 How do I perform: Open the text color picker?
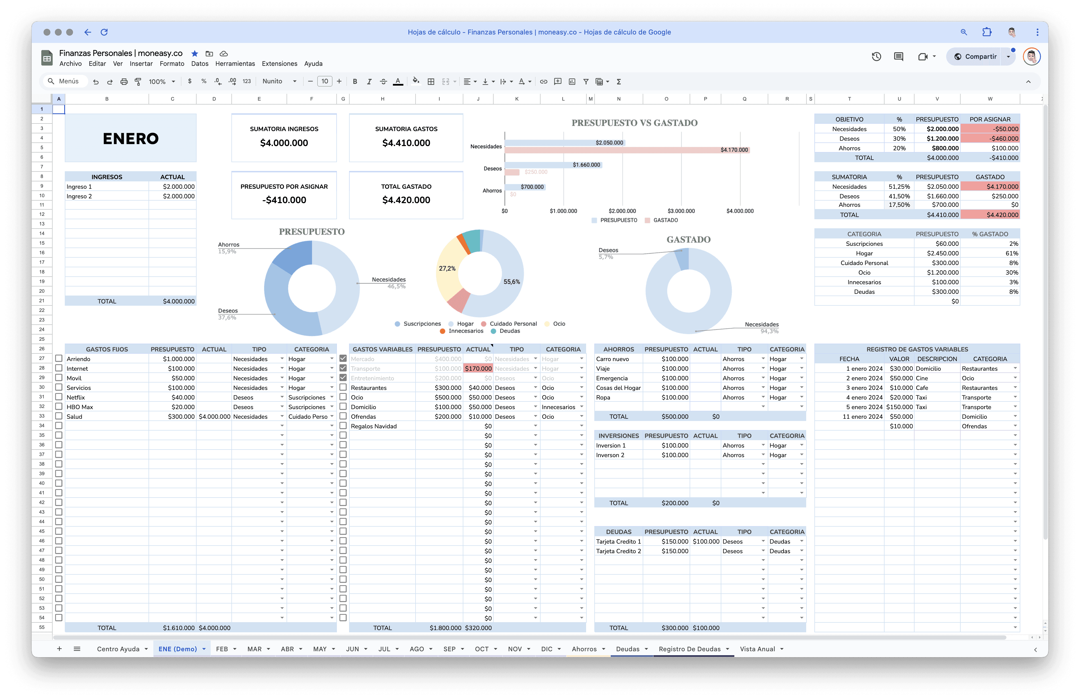[398, 82]
